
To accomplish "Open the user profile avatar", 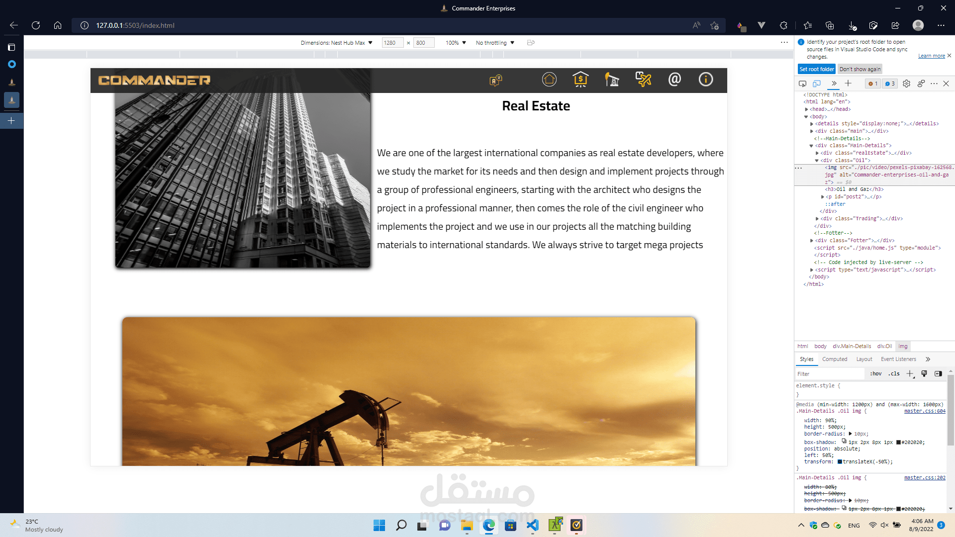I will pyautogui.click(x=918, y=25).
